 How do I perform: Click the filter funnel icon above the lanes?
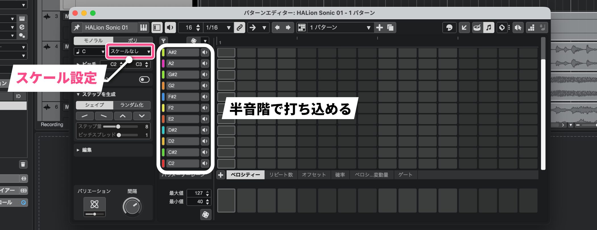(163, 41)
